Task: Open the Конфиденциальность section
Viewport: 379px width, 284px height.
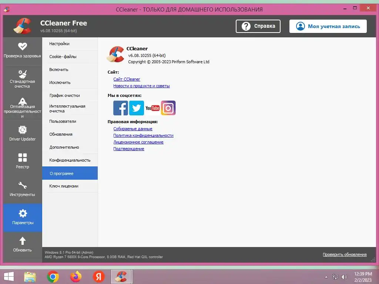Action: pos(70,160)
